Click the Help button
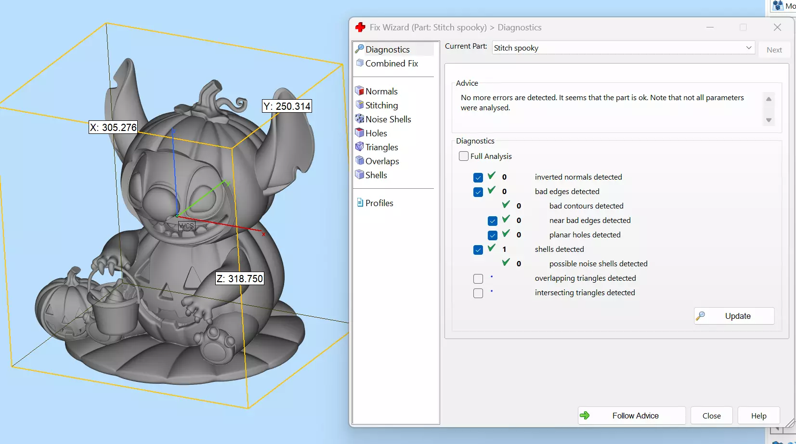Viewport: 796px width, 444px height. pyautogui.click(x=758, y=416)
